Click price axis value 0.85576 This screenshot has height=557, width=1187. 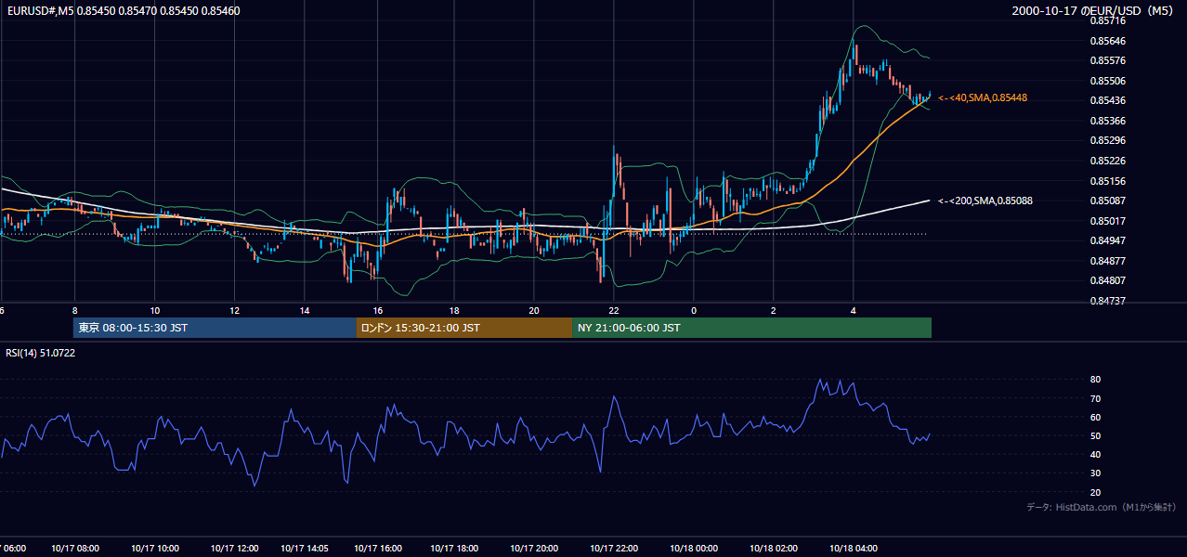coord(1107,60)
